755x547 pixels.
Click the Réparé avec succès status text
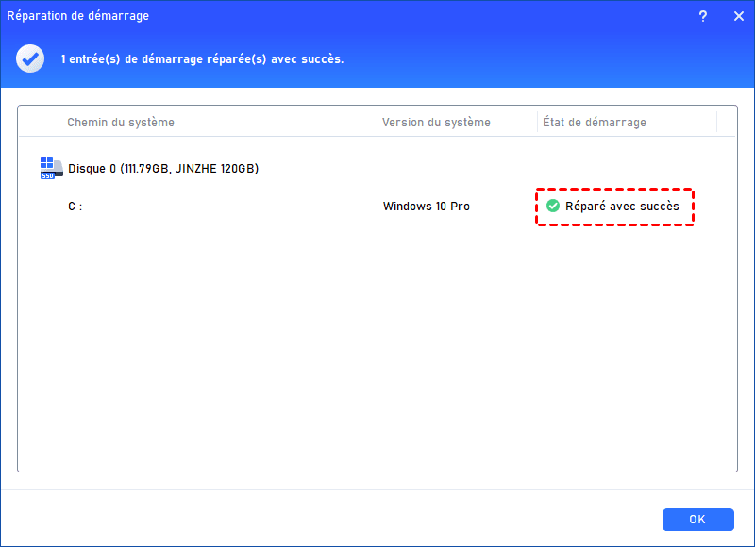pos(622,207)
